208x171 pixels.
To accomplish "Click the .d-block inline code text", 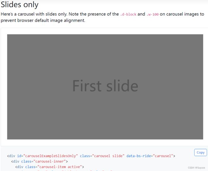I will point(128,14).
